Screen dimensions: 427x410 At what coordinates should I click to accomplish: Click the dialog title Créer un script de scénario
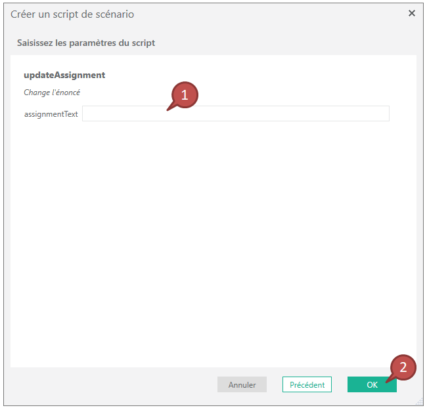(72, 14)
